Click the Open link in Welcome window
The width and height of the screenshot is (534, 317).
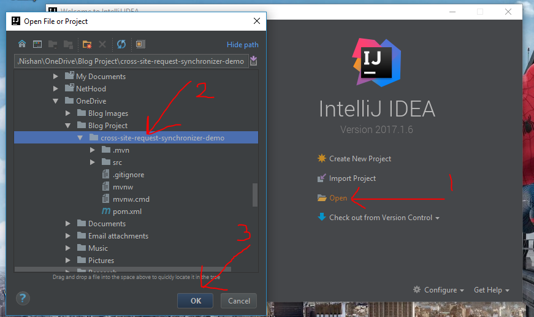338,198
